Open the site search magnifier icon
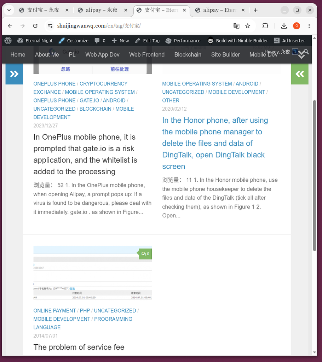The width and height of the screenshot is (322, 362). pos(306,52)
